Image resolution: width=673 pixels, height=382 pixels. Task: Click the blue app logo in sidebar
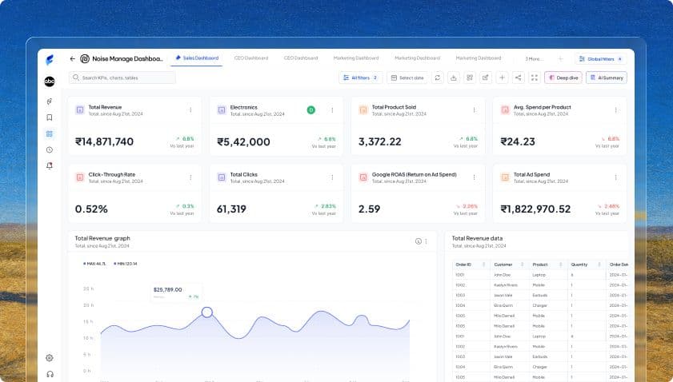click(50, 60)
